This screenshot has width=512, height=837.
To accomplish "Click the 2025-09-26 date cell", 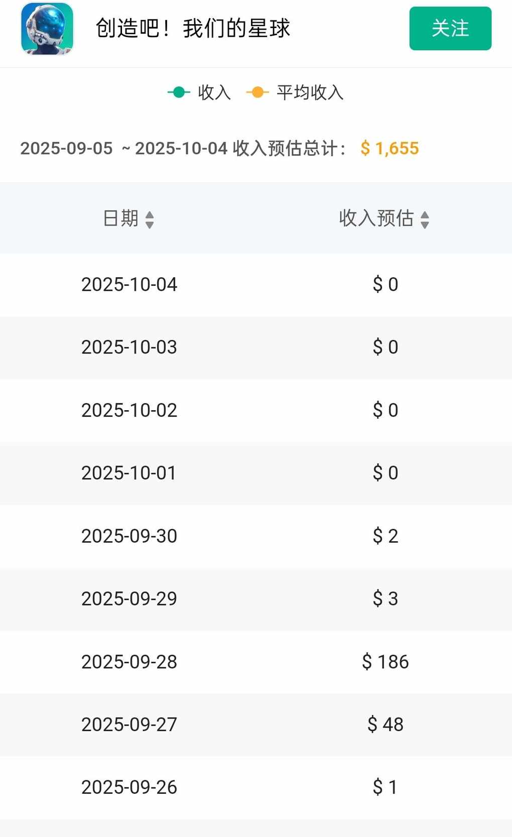I will point(129,787).
